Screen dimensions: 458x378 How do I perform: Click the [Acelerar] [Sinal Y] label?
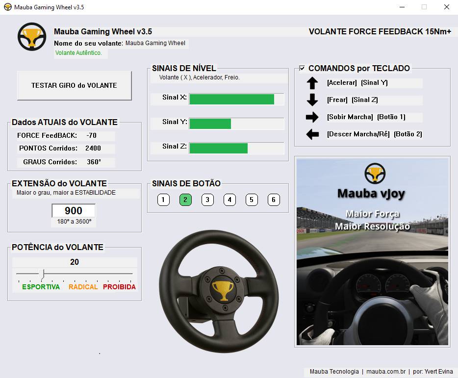(x=357, y=83)
